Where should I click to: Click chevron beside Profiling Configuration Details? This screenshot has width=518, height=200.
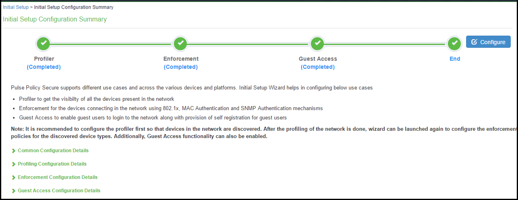[14, 164]
